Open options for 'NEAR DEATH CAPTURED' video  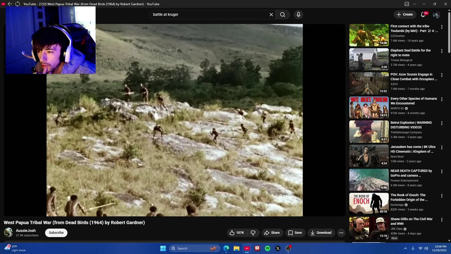[442, 171]
